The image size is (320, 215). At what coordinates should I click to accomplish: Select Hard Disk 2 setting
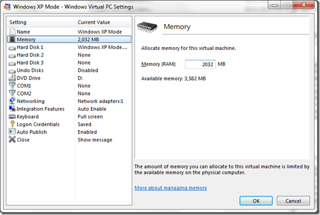(69, 55)
